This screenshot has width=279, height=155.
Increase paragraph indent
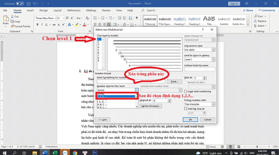pyautogui.click(x=124, y=18)
